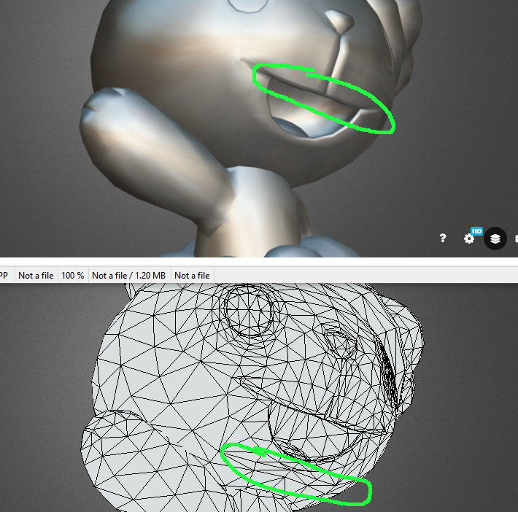Open the model inspector layers icon
This screenshot has height=512, width=518.
tap(495, 238)
